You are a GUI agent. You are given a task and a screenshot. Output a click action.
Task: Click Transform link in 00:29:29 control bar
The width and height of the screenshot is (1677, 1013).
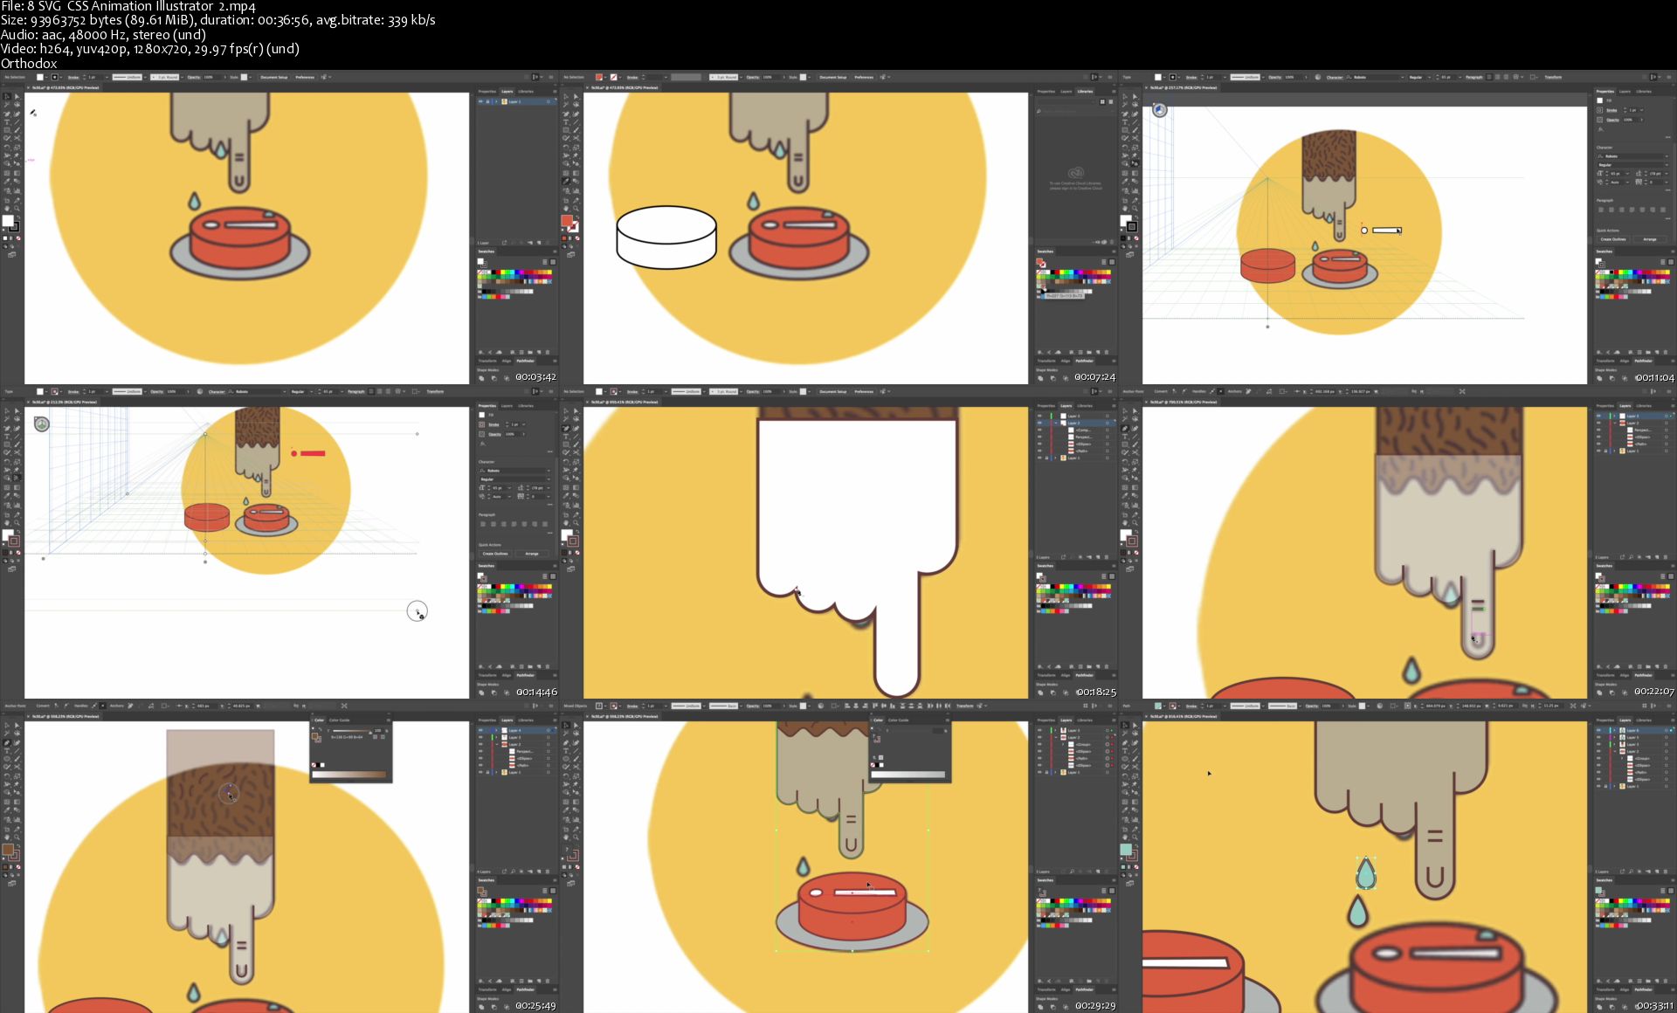(964, 706)
